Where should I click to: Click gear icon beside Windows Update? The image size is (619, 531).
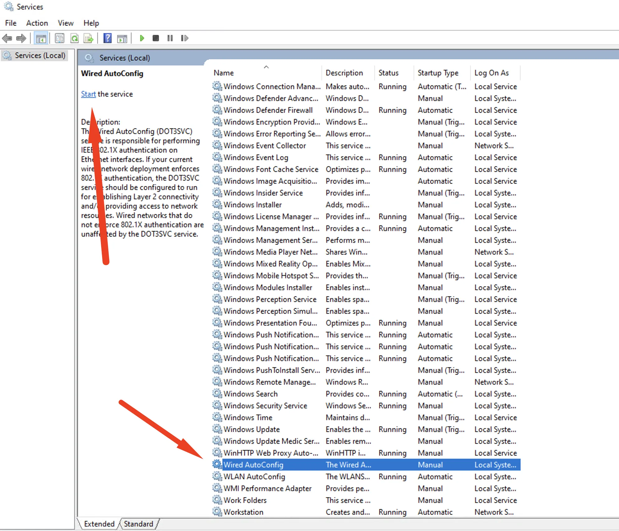tap(217, 429)
